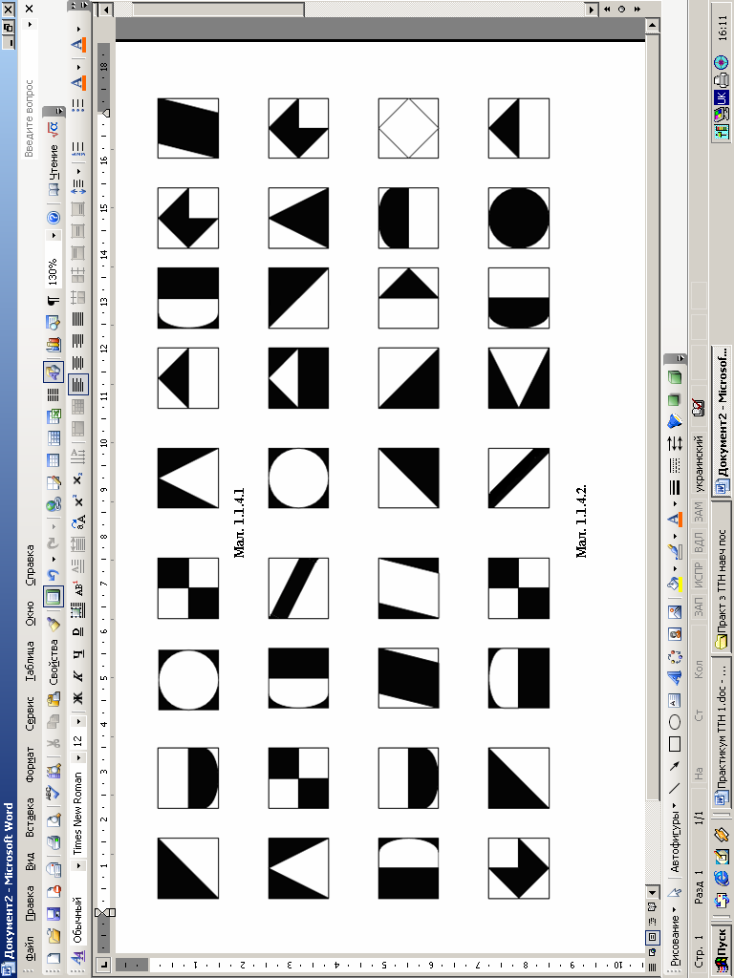Image resolution: width=734 pixels, height=978 pixels.
Task: Open the Таблица menu
Action: [x=30, y=660]
